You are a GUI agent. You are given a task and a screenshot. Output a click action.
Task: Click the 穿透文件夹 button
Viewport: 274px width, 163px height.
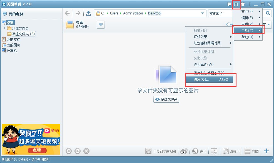(x=166, y=99)
